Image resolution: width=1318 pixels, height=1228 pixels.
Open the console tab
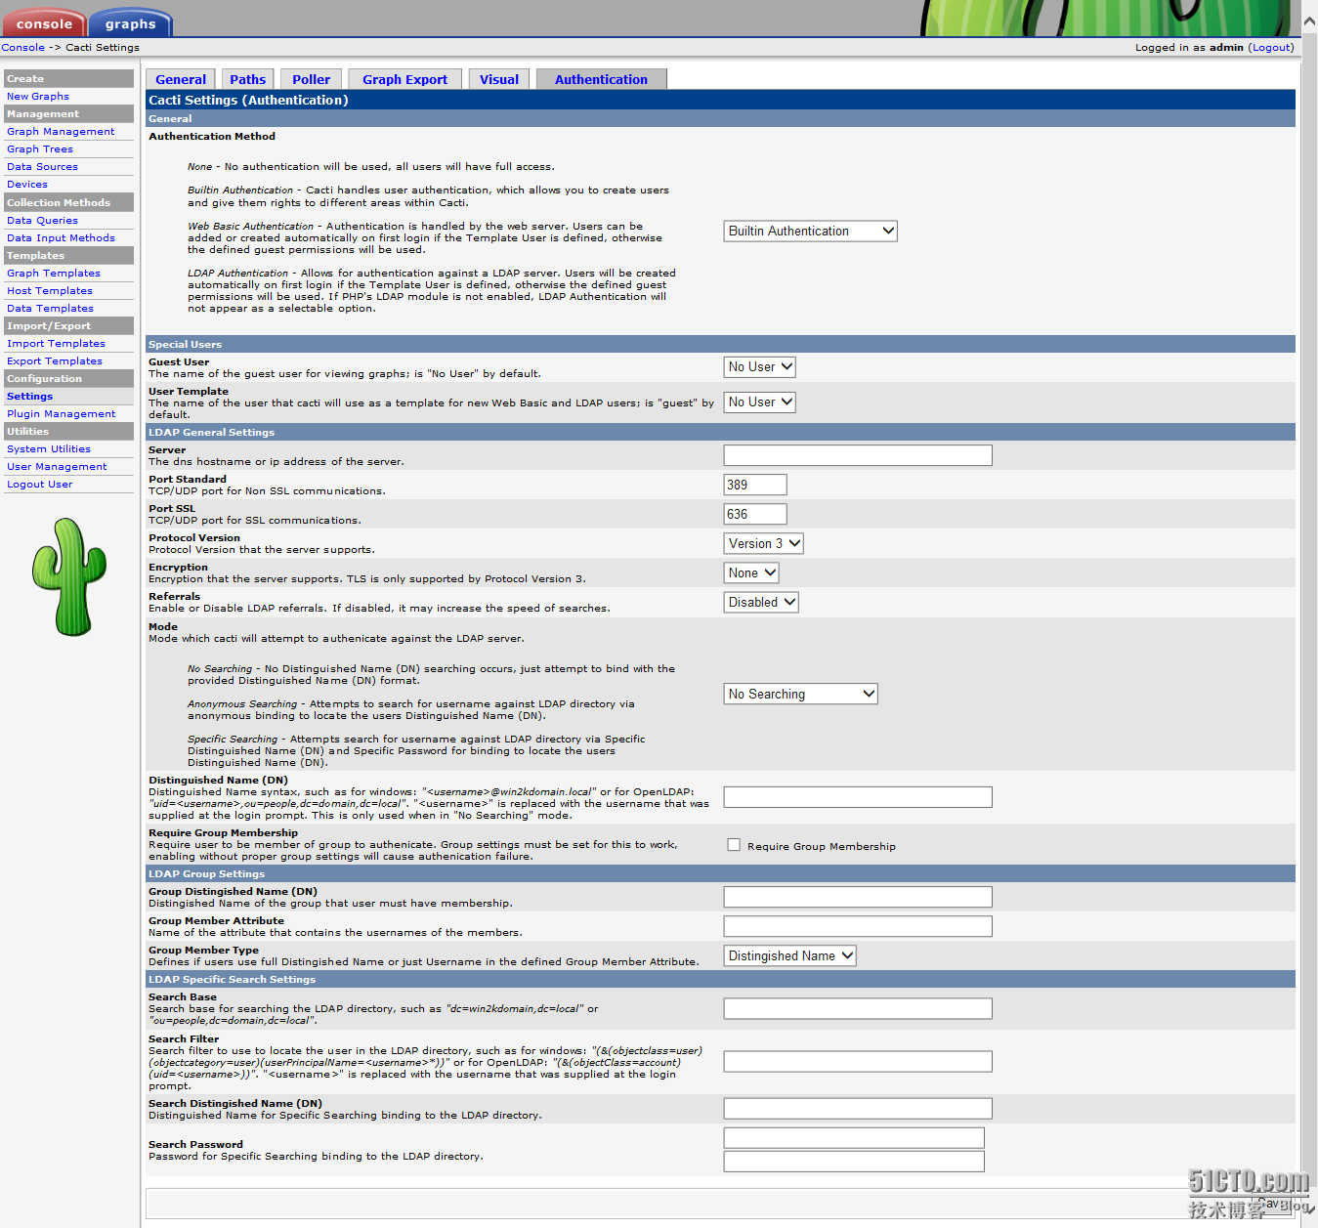pos(44,23)
